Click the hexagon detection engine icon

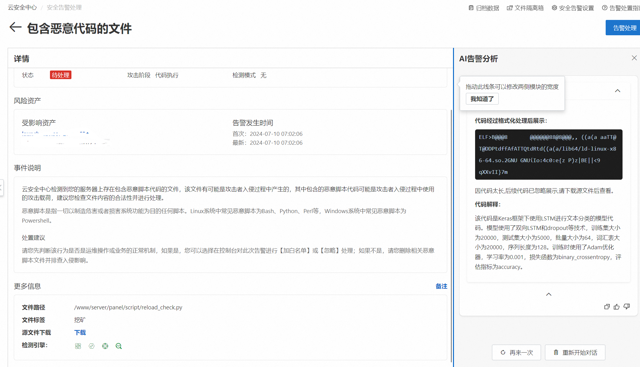click(92, 346)
